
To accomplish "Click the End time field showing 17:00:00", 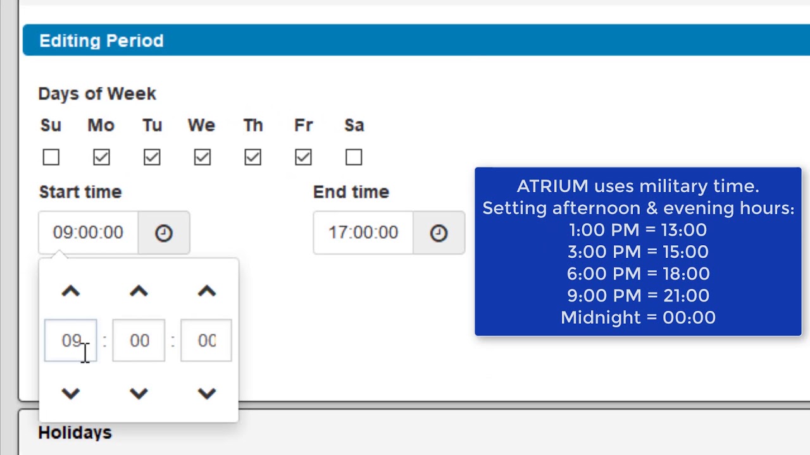I will [363, 233].
